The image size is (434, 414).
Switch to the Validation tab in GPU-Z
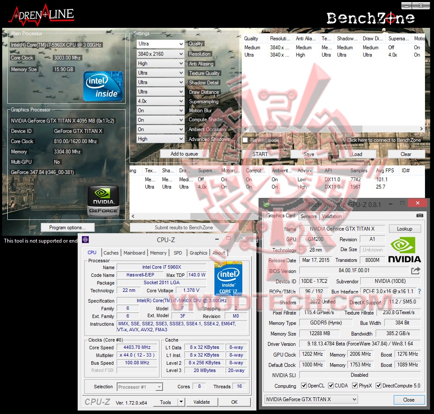click(x=332, y=216)
